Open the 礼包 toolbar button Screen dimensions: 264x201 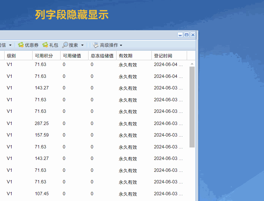pyautogui.click(x=50, y=45)
